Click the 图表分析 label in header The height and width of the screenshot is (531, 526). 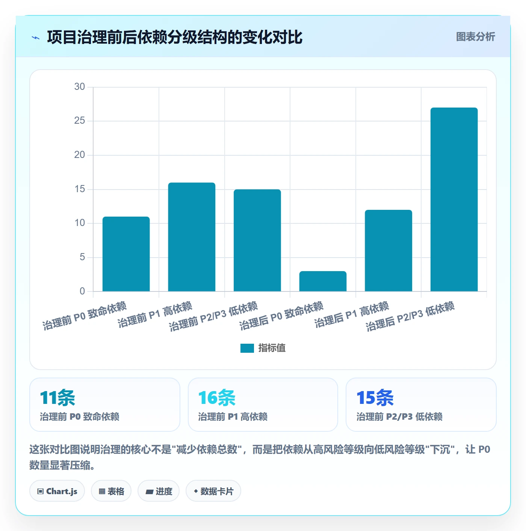475,37
